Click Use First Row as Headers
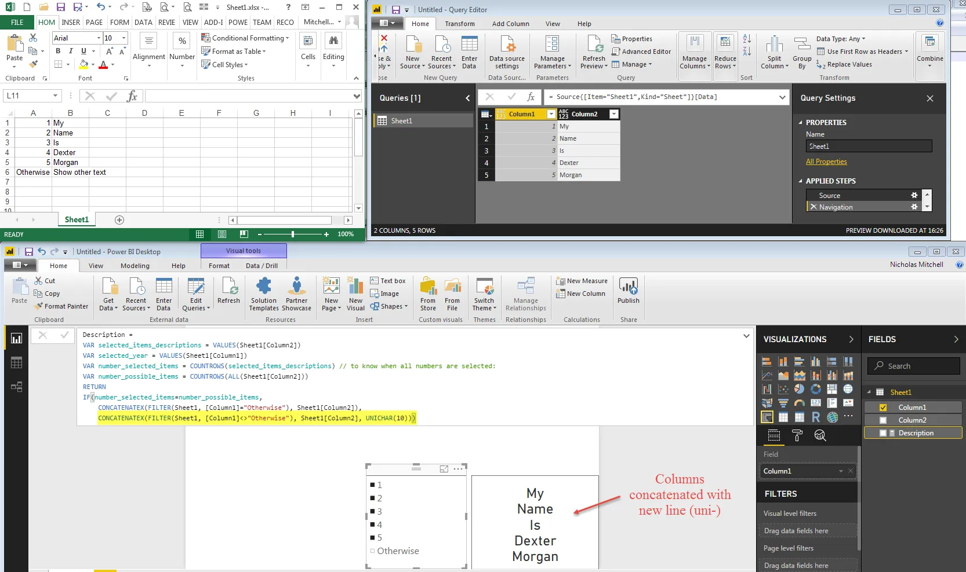966x572 pixels. tap(862, 52)
